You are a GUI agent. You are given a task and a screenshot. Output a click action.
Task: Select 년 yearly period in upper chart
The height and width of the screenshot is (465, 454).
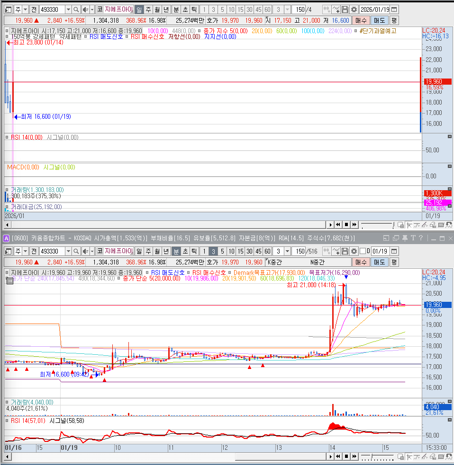[166, 9]
